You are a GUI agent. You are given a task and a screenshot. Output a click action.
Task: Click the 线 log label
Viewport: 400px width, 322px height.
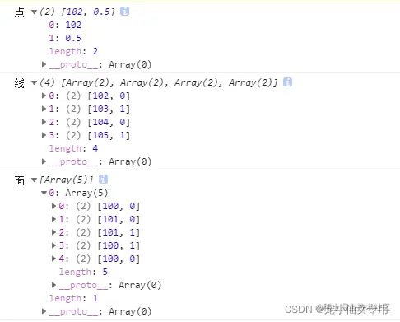(x=20, y=83)
